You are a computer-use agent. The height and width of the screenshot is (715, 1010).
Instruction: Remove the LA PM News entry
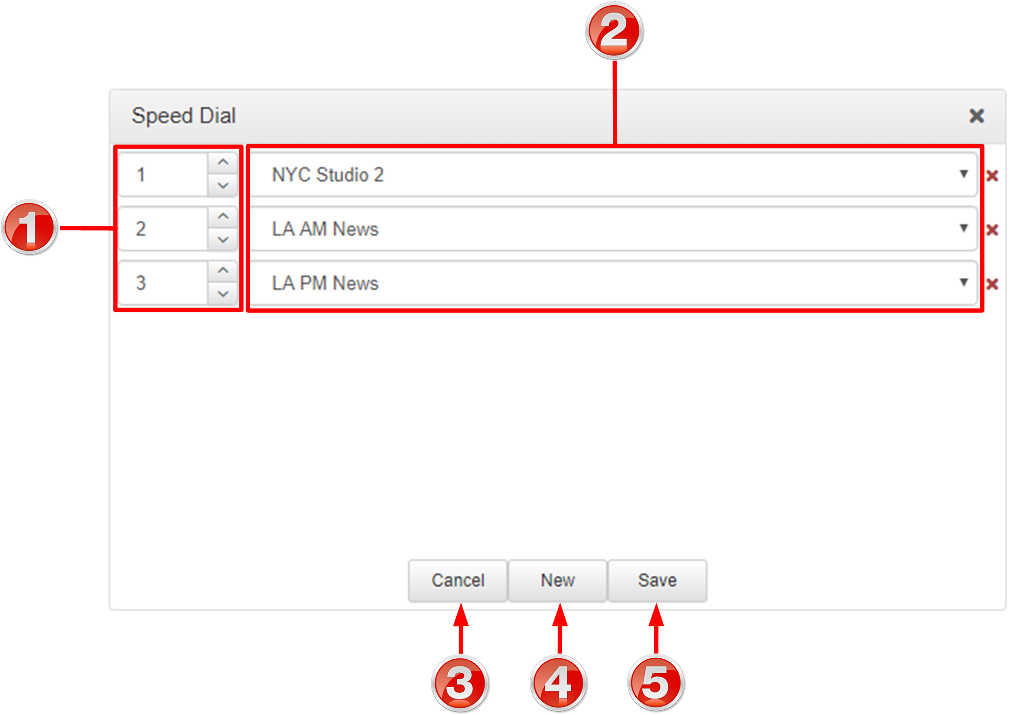tap(992, 284)
